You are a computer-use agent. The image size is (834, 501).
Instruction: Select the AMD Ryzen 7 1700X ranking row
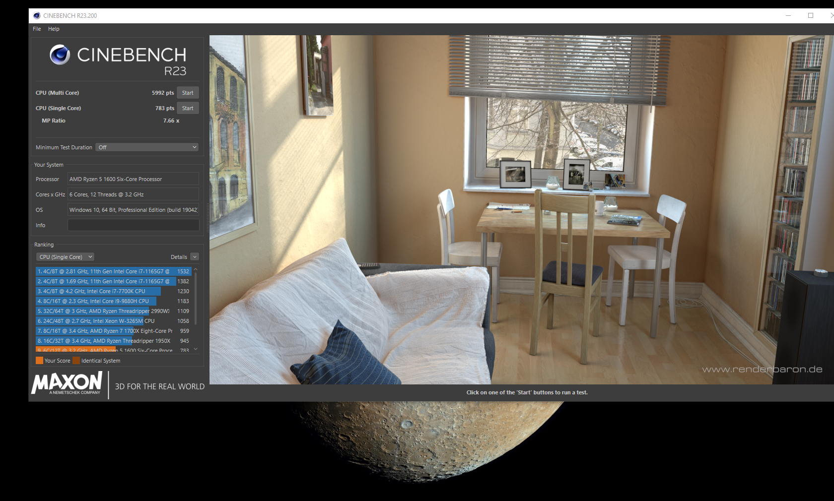pyautogui.click(x=114, y=331)
